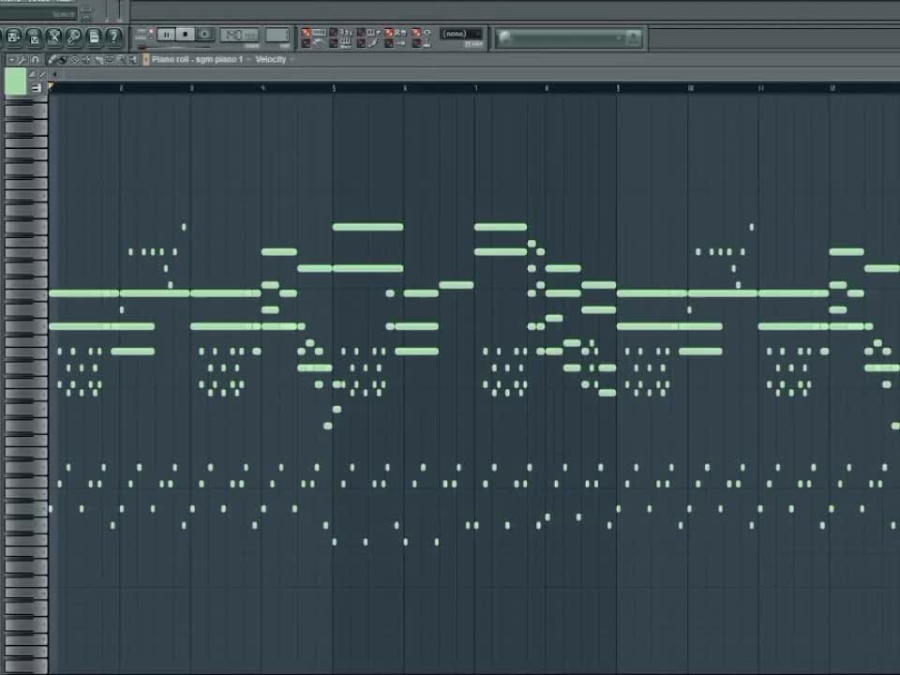This screenshot has width=900, height=675.
Task: Click the Save floppy disk icon
Action: click(x=34, y=37)
